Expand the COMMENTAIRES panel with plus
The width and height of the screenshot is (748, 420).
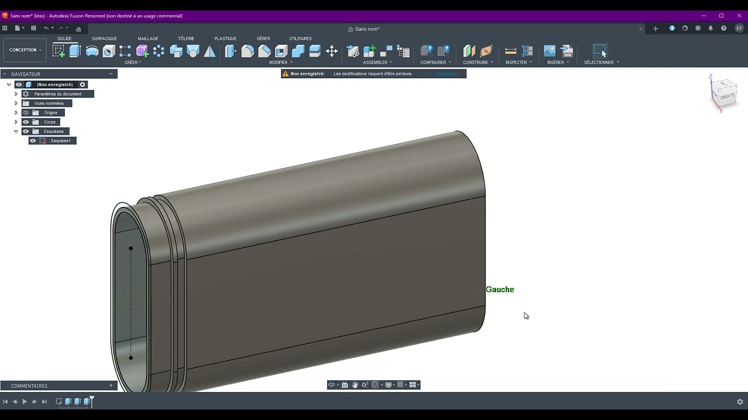111,386
